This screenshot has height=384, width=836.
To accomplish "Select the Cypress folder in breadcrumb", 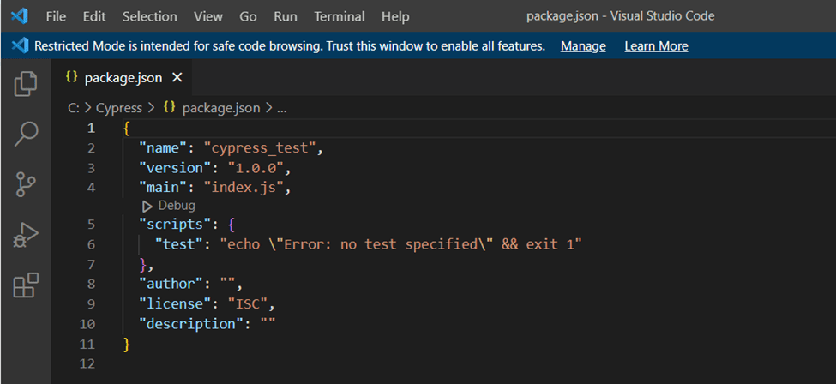I will click(119, 108).
